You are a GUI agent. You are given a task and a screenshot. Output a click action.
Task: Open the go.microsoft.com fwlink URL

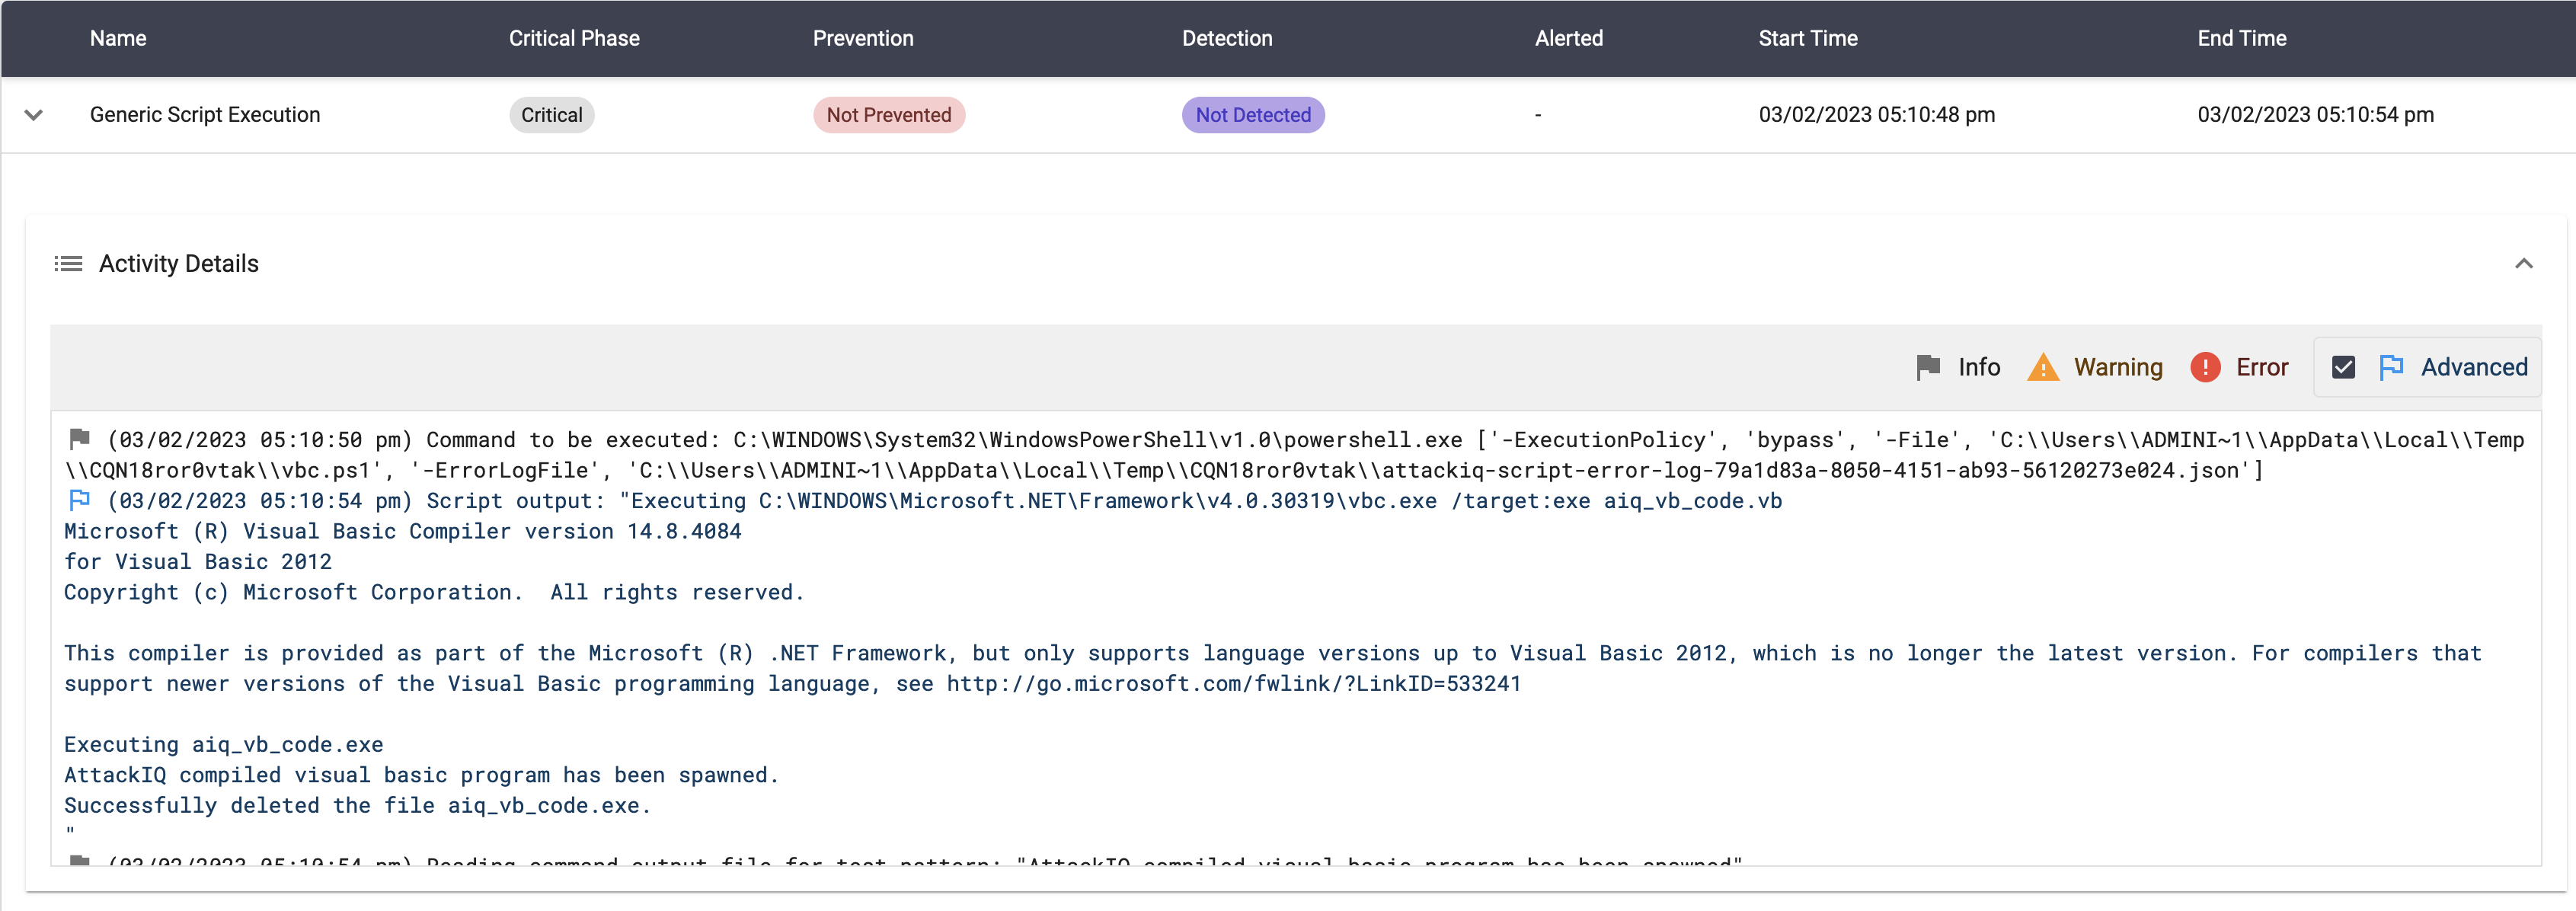1233,684
